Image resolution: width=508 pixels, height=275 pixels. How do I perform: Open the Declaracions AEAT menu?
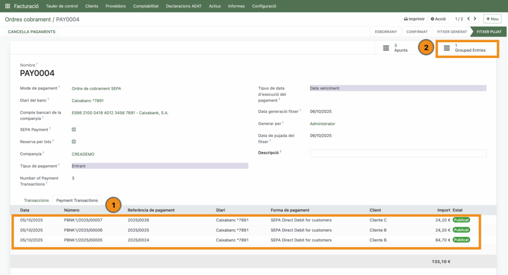coord(184,6)
